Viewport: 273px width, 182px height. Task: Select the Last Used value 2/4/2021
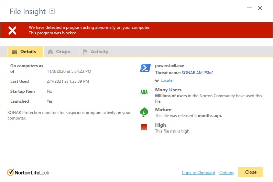[x=68, y=81]
